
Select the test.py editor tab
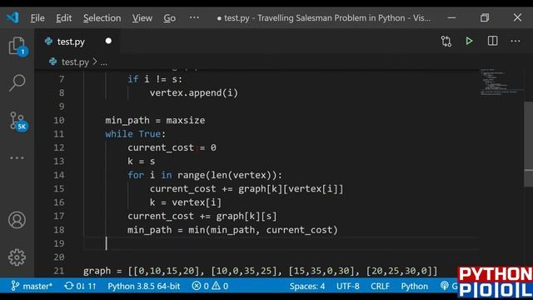[77, 42]
